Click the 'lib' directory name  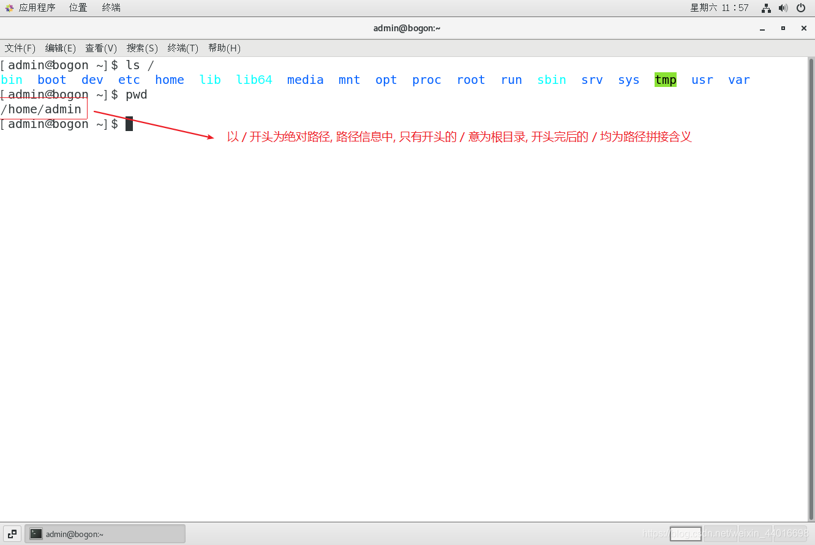point(210,80)
